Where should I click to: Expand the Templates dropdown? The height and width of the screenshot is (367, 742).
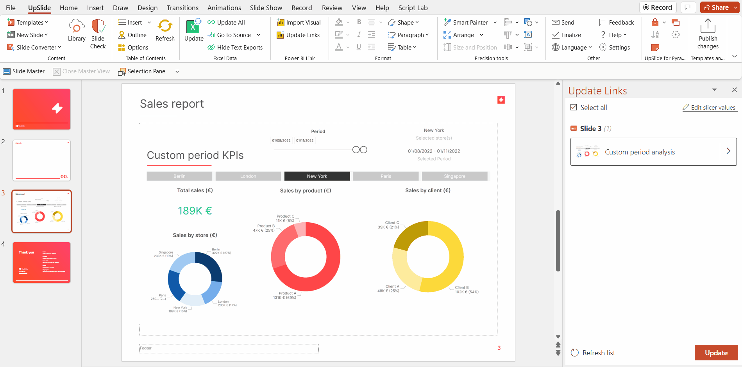click(x=46, y=22)
